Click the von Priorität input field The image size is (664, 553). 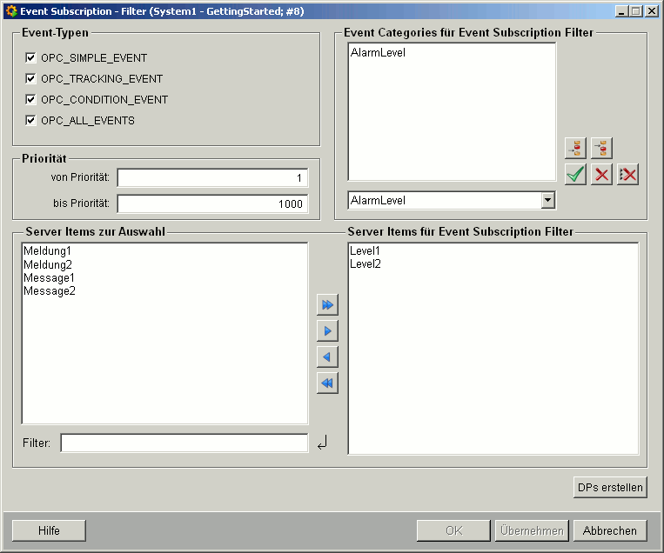point(212,178)
